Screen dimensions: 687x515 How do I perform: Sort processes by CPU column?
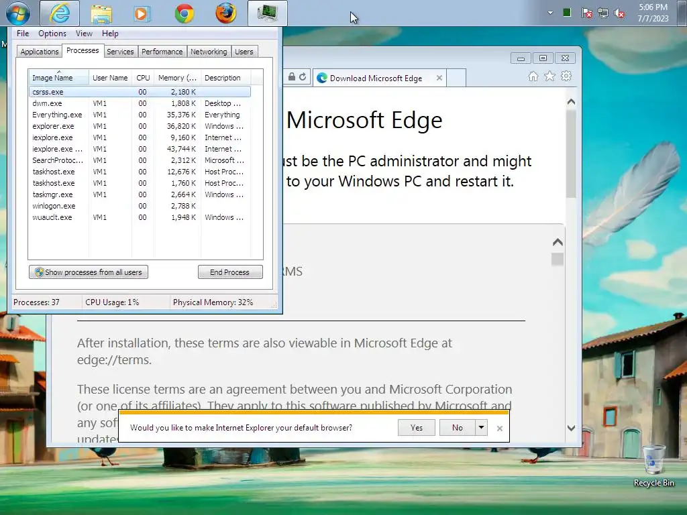point(143,78)
